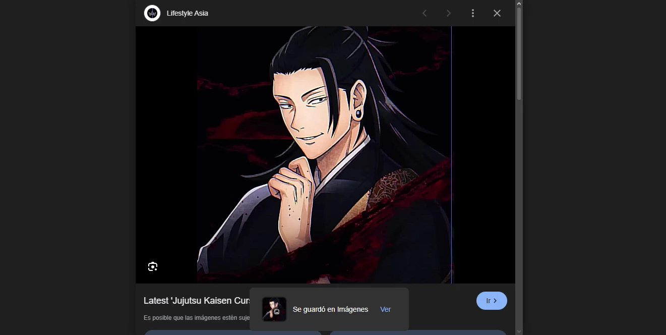Go to the previous image arrow
Image resolution: width=666 pixels, height=335 pixels.
click(425, 13)
